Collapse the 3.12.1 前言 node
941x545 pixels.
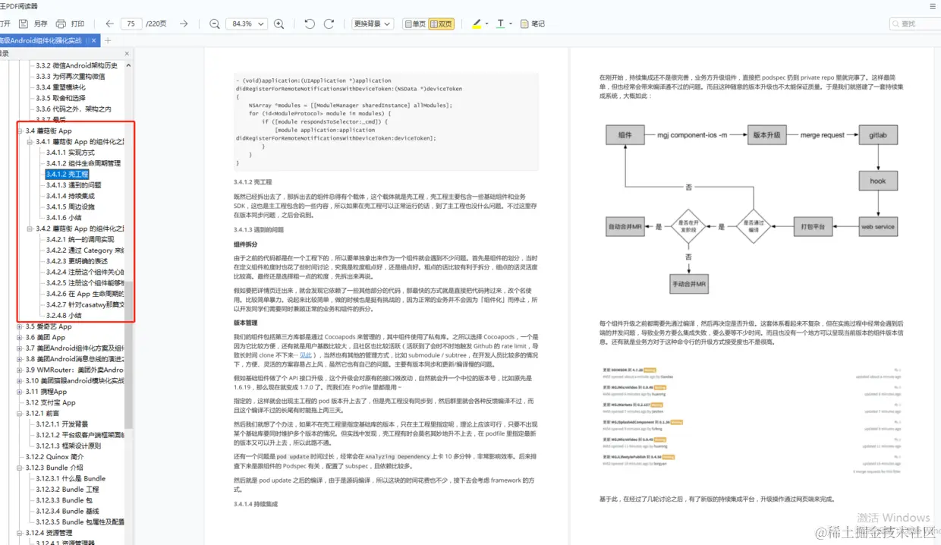pos(20,414)
